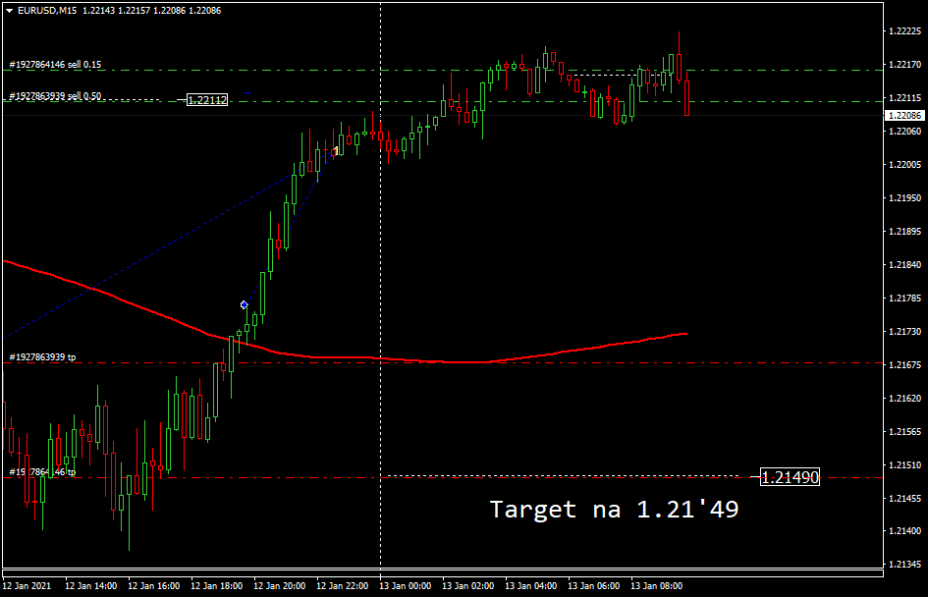Click the '12 Jan 14:00' time axis label

[90, 586]
